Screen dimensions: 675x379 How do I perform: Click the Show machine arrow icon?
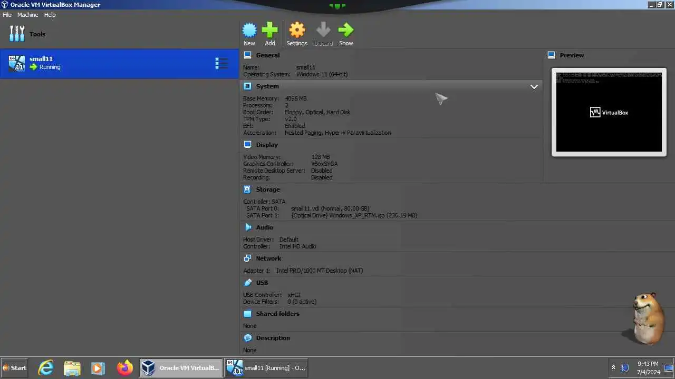(346, 30)
